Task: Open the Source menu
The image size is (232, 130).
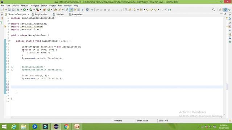Action: (15, 6)
